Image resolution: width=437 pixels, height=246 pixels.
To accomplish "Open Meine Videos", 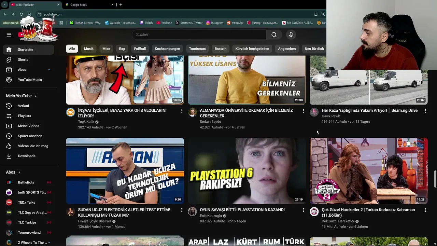I will (29, 126).
